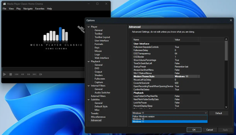
Task: Select Logo in the options tree
Action: [97, 55]
